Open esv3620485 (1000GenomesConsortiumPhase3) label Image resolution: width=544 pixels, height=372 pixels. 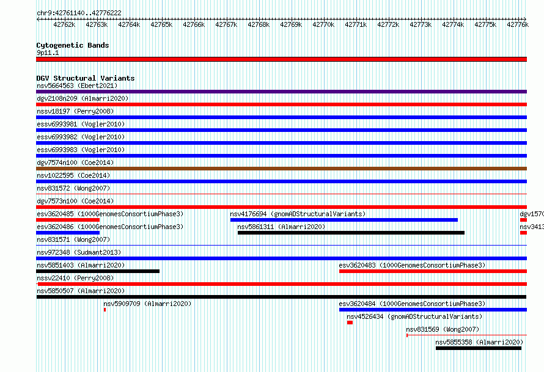[110, 214]
